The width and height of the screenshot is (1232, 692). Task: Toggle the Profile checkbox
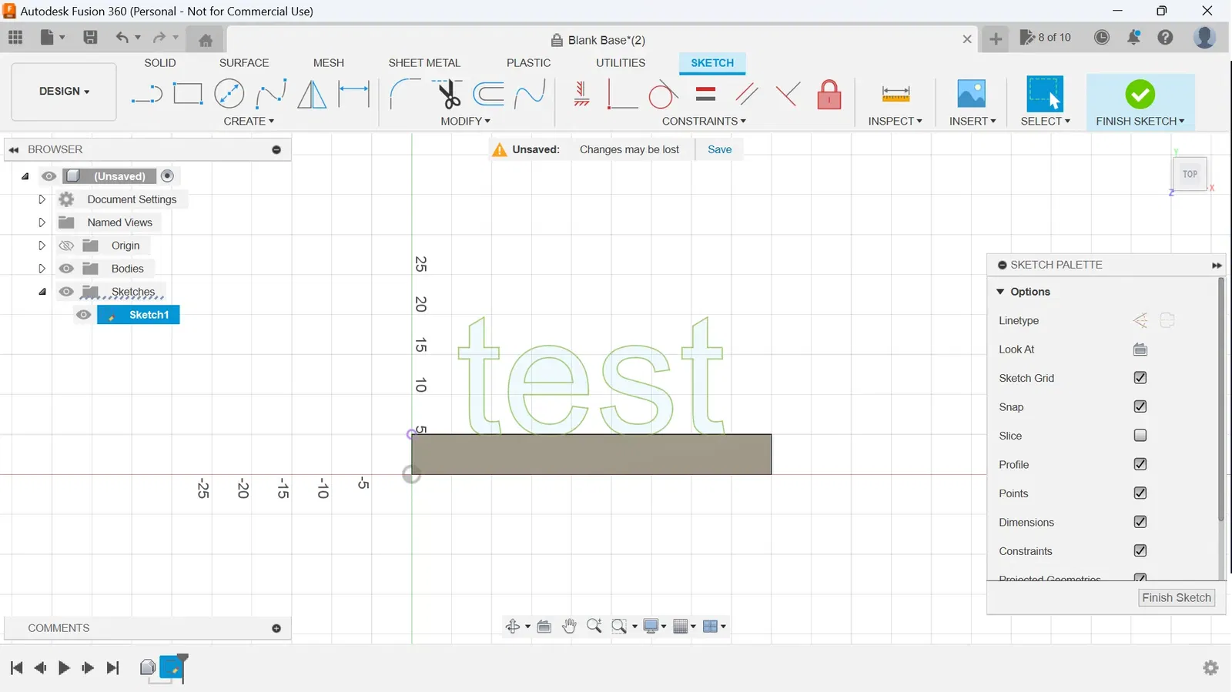[1140, 464]
